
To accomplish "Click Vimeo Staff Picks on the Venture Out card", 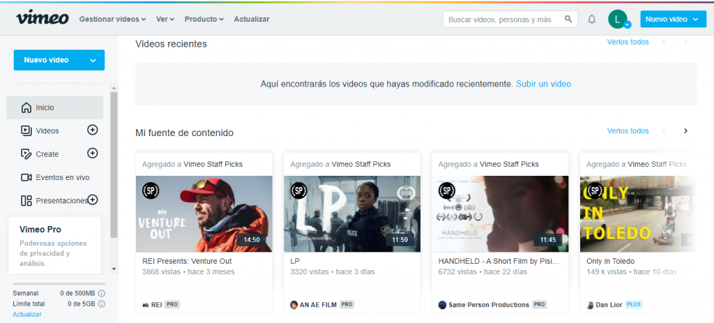I will pos(213,164).
